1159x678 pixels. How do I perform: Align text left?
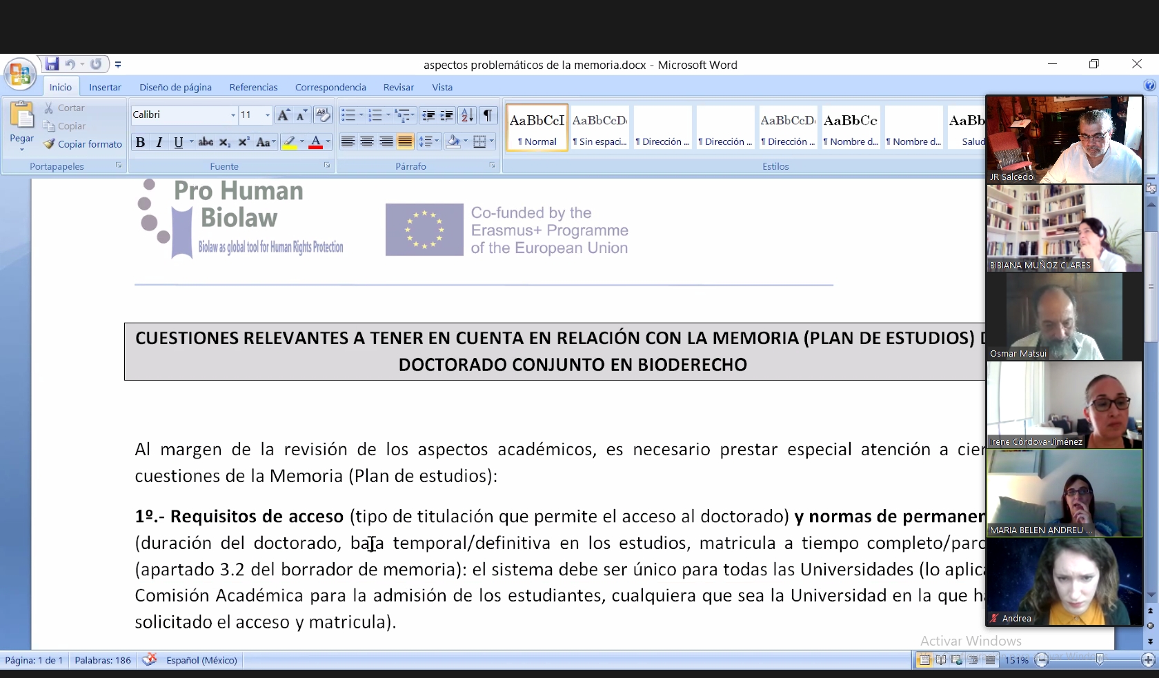point(348,141)
